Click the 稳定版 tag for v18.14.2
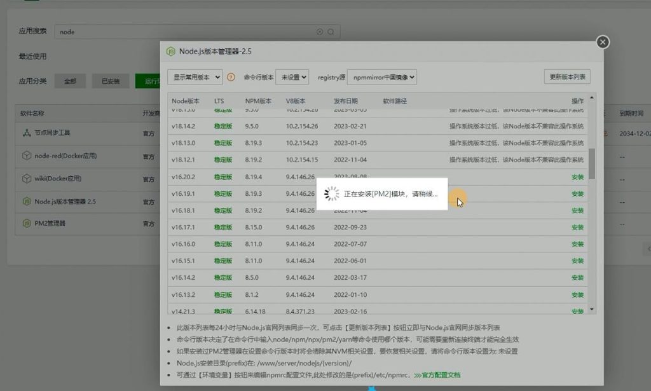Viewport: 651px width, 391px height. point(223,127)
